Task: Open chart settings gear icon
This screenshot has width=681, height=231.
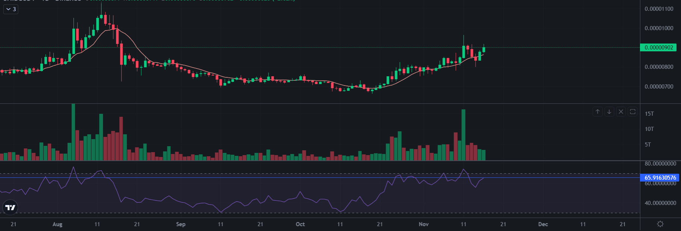Action: (x=660, y=224)
